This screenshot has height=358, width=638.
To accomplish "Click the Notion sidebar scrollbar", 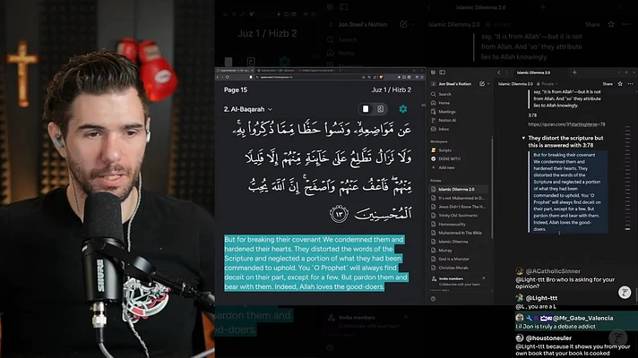I will [492, 187].
